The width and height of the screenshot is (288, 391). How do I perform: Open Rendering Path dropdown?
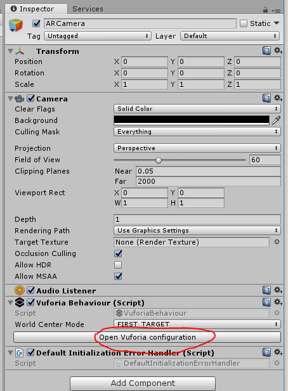(x=197, y=231)
